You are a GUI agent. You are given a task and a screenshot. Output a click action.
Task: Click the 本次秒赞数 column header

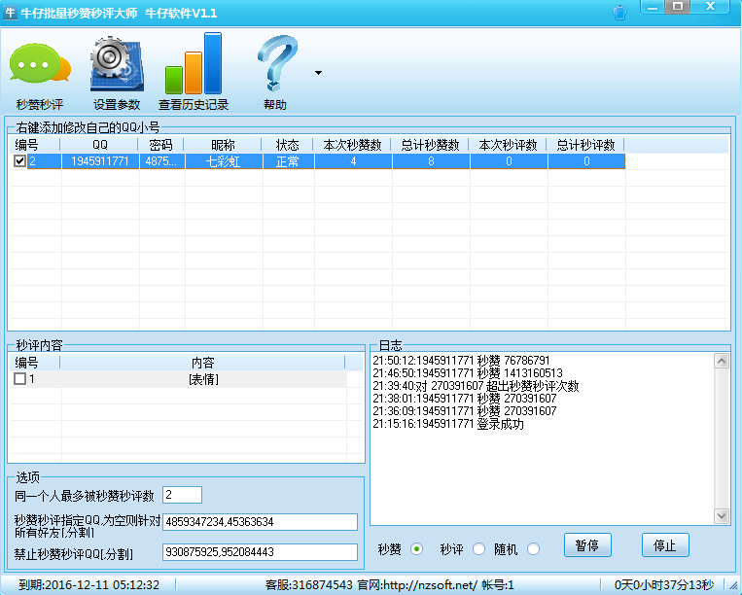[x=353, y=145]
